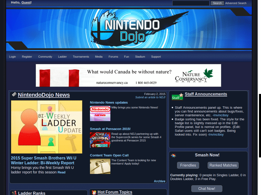The height and width of the screenshot is (195, 261).
Task: Open the Bi-Weekly Ladder Update image
Action: click(x=47, y=127)
